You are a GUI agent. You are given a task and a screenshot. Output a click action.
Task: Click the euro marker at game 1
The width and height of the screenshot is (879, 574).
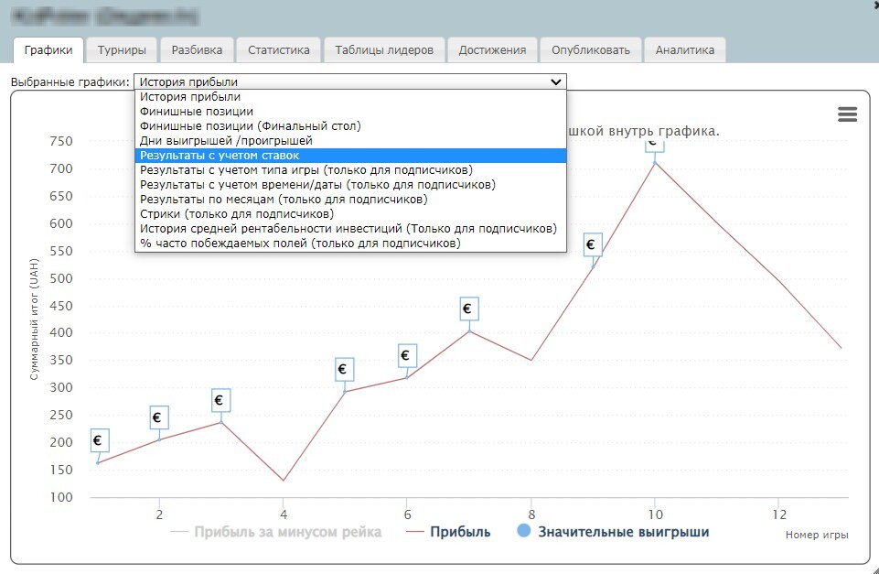point(99,440)
